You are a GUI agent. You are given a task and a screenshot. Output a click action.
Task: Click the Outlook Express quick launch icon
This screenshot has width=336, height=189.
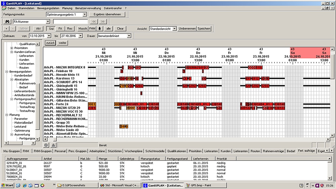point(30,185)
